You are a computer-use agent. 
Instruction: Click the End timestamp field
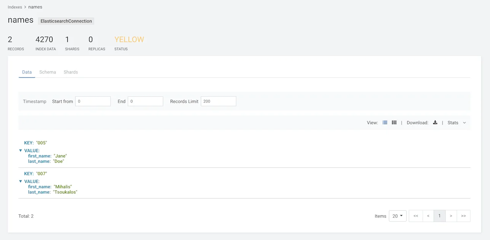coord(145,101)
